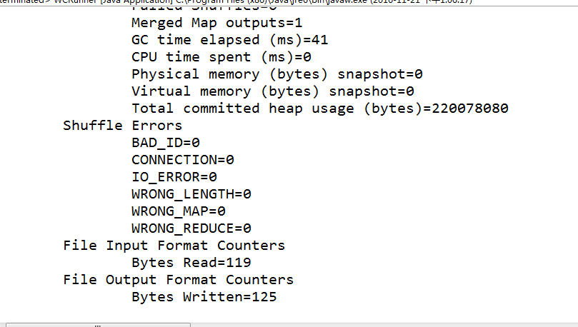Screen dimensions: 578x327
Task: Click the File Output Format Counters heading
Action: pyautogui.click(x=178, y=280)
